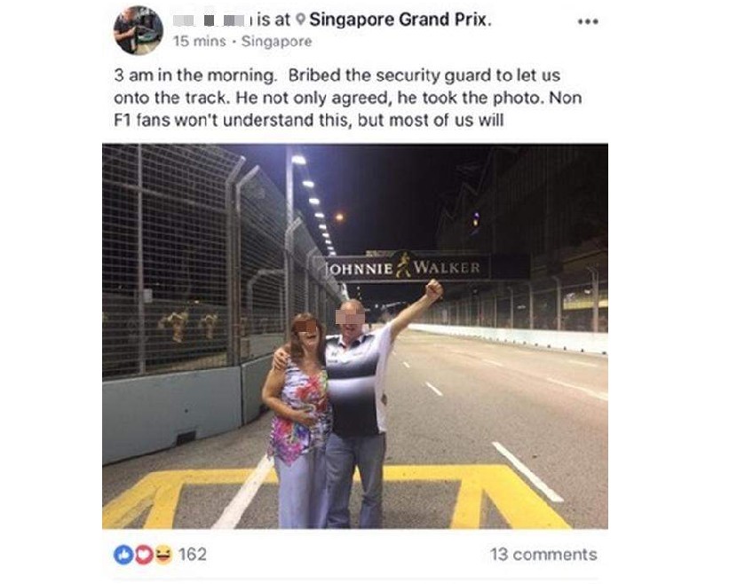Click the location pin icon before Singapore Grand Prix
The height and width of the screenshot is (584, 753).
pyautogui.click(x=301, y=20)
